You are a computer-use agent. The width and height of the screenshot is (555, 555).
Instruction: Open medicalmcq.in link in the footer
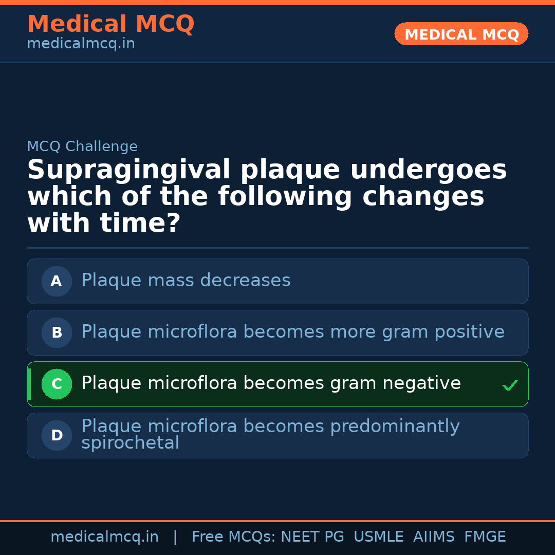[104, 537]
